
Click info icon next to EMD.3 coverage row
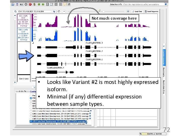91,111
